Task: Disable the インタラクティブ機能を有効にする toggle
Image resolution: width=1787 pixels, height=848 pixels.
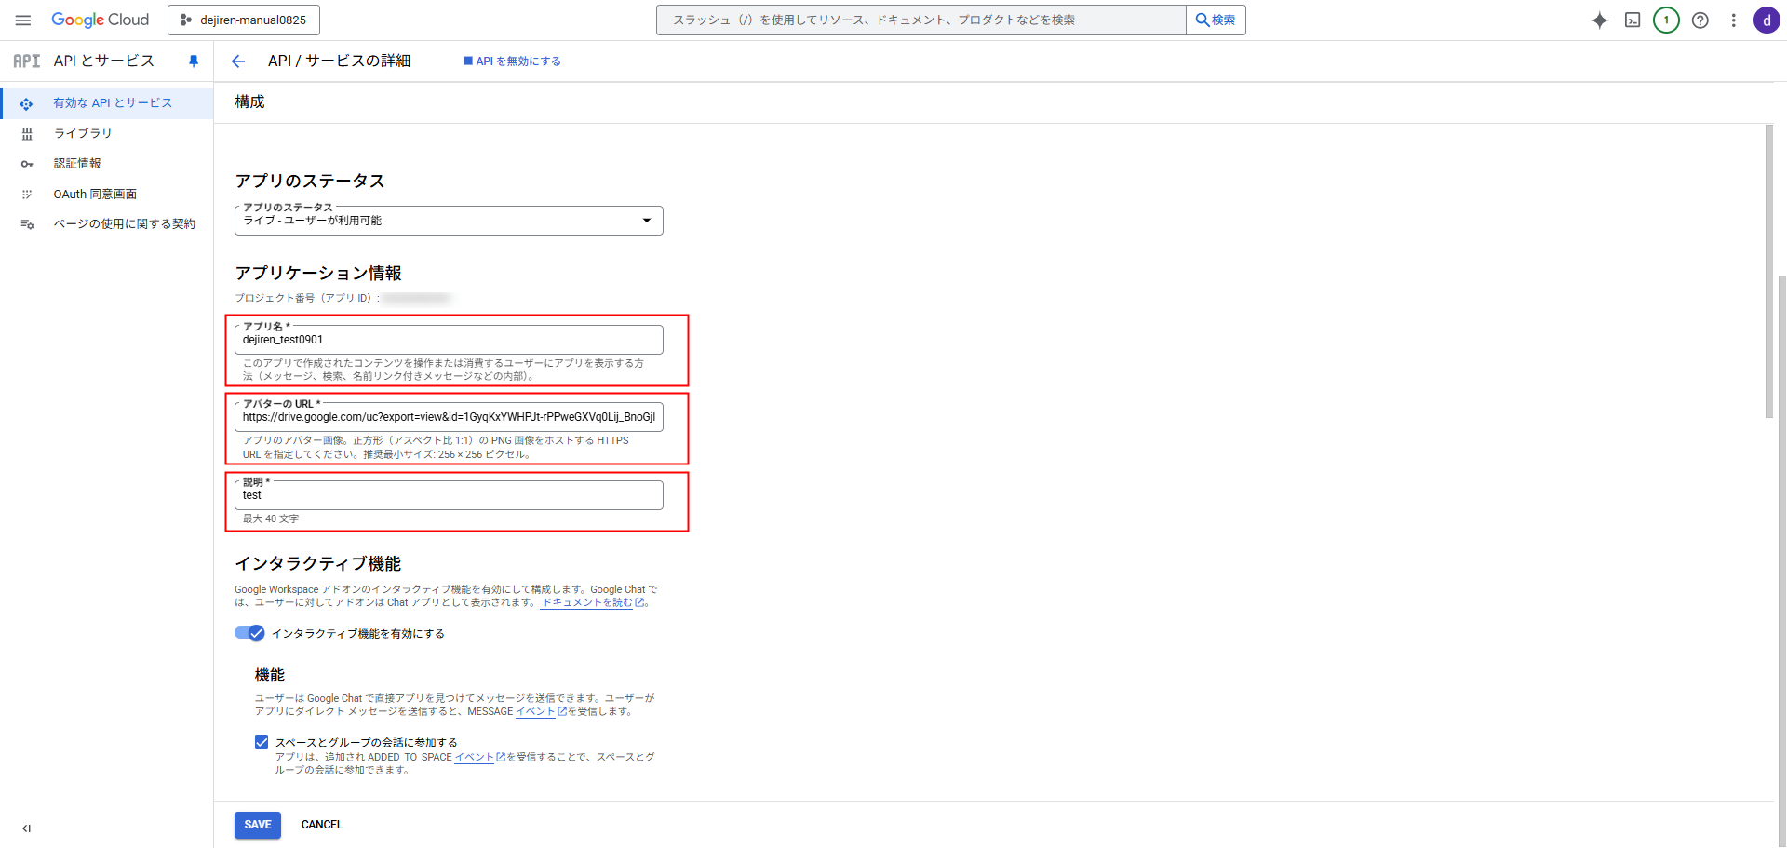Action: (249, 633)
